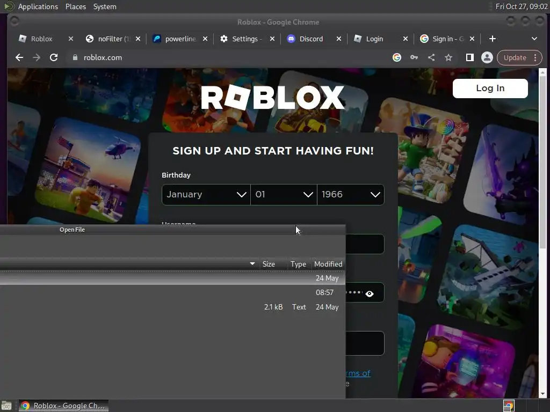Click the page's vertical scrollbar thumb

[542, 163]
